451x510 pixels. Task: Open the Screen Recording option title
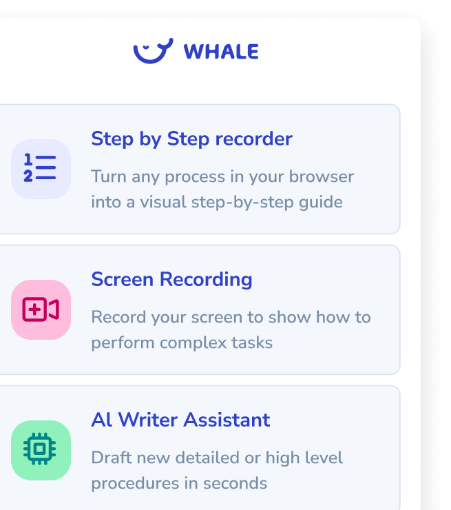coord(171,279)
